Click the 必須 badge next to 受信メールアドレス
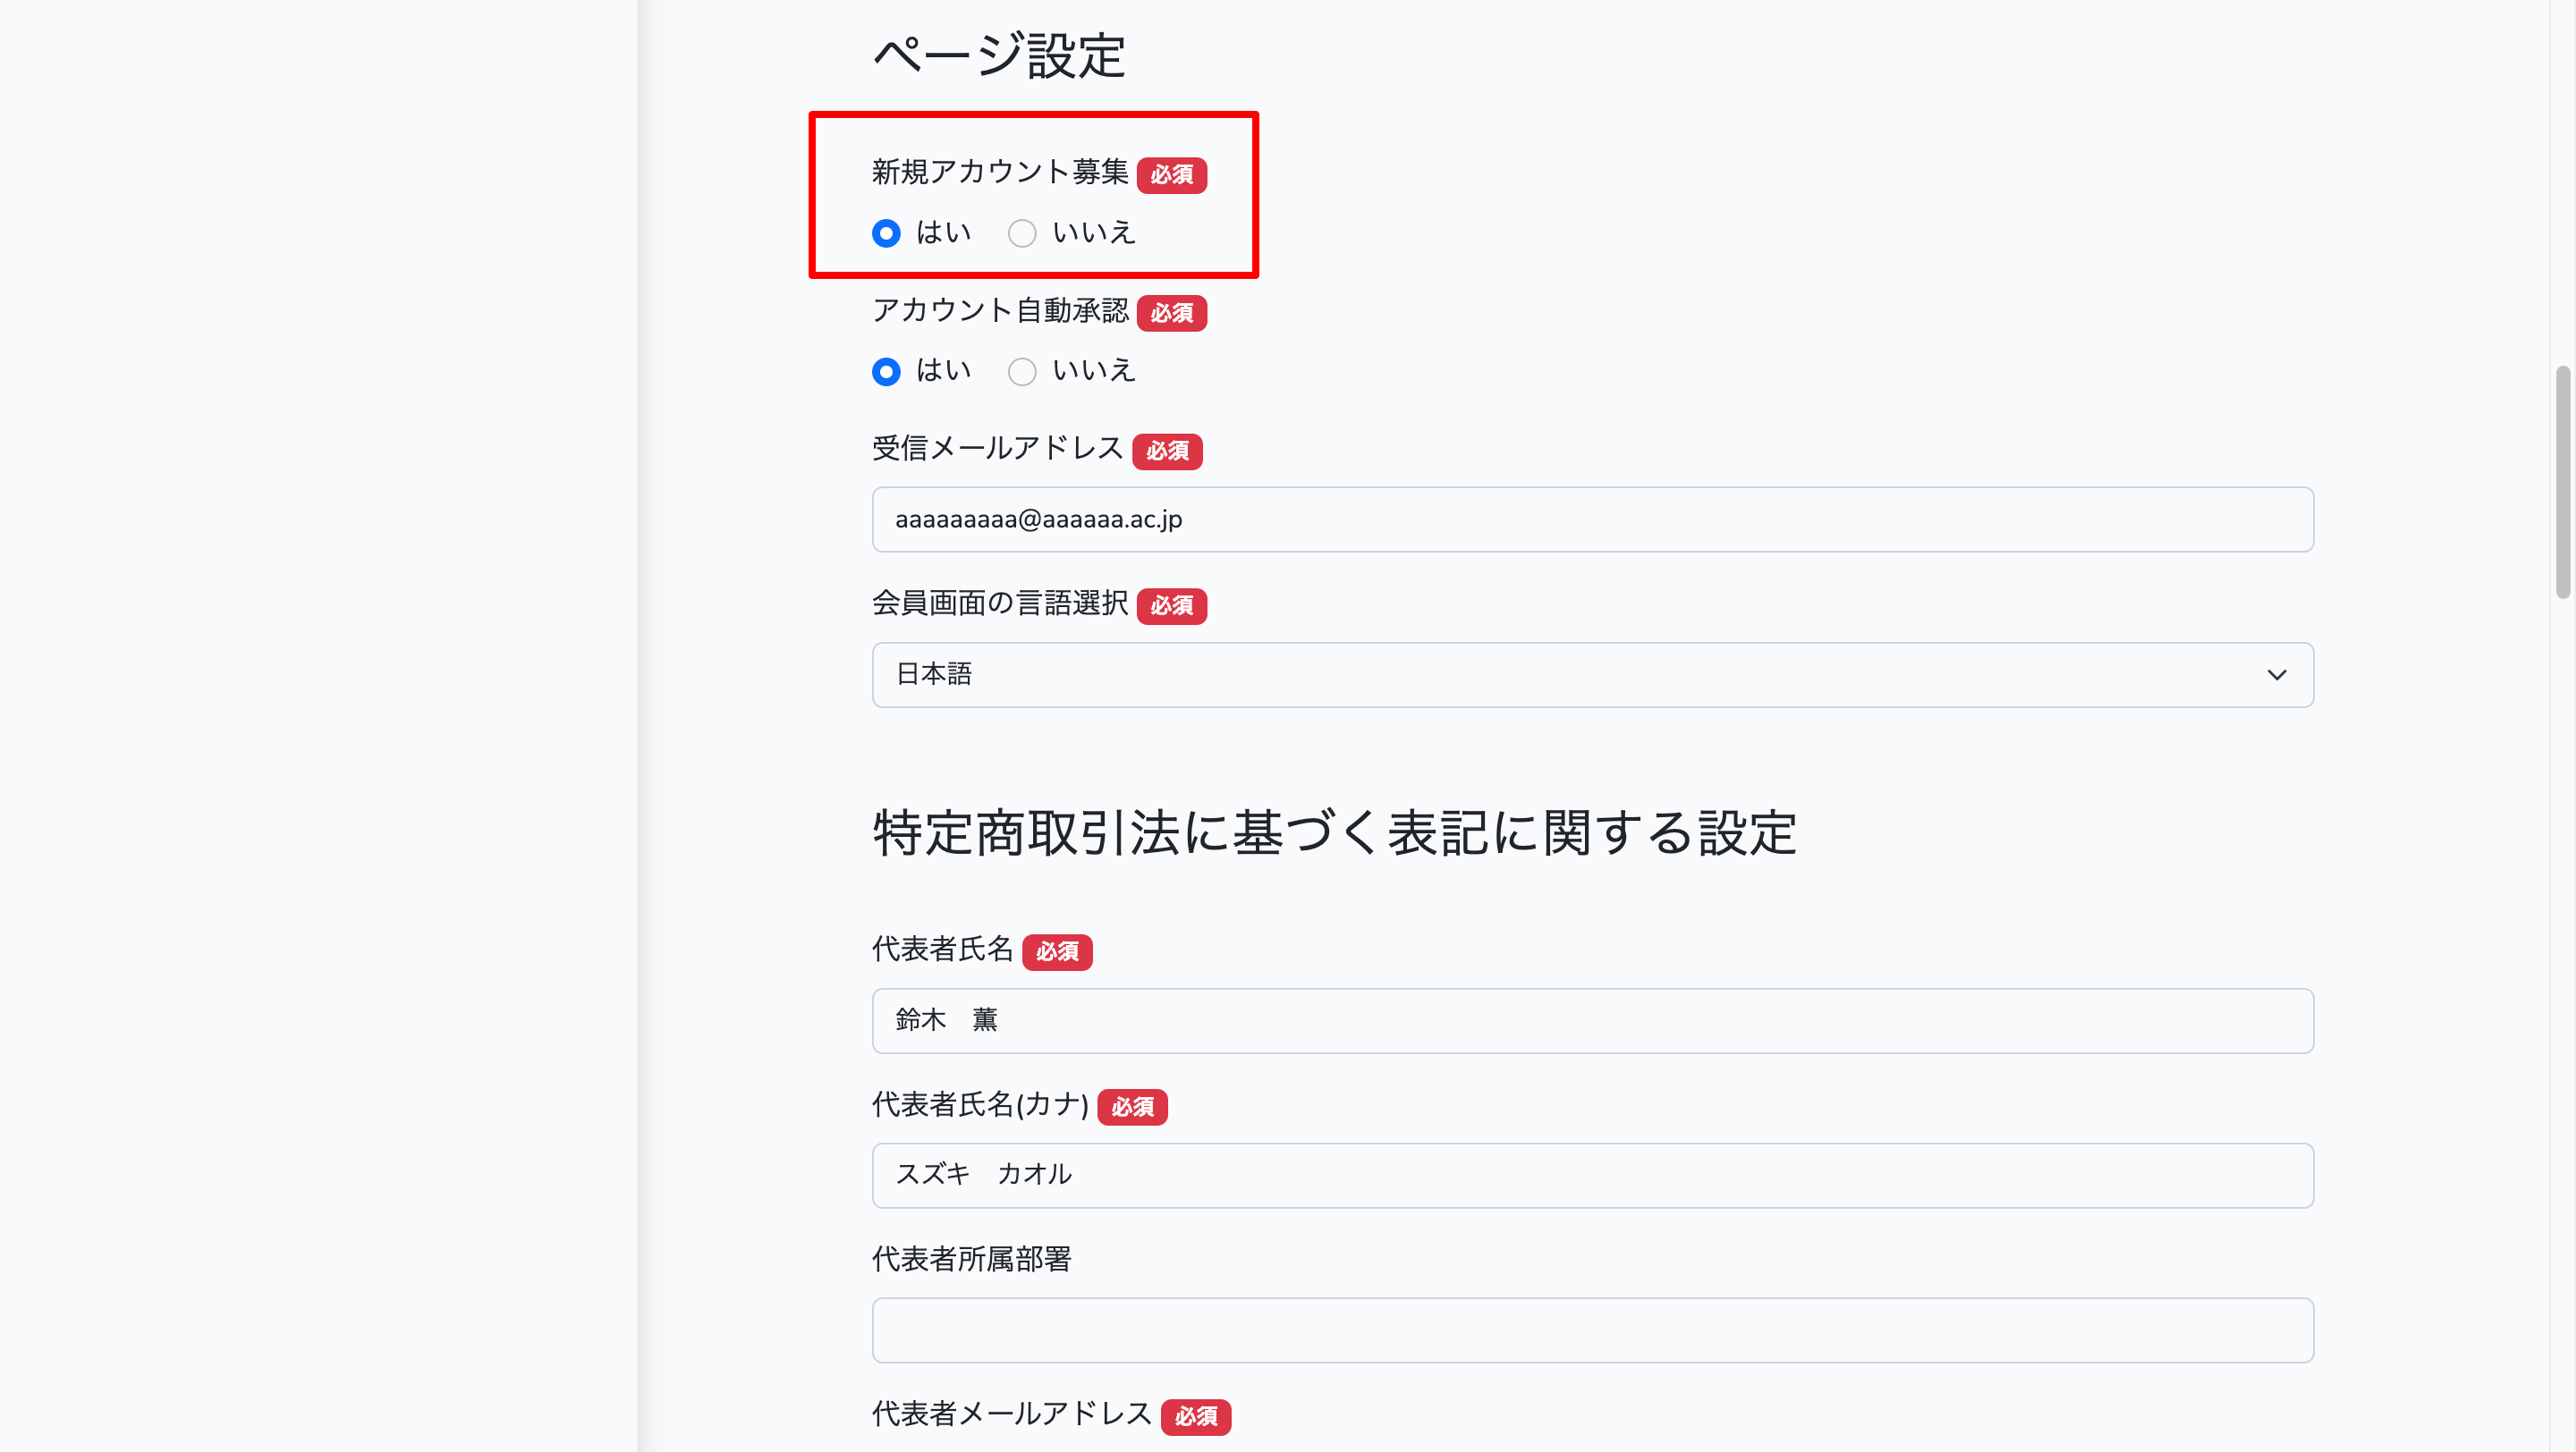This screenshot has width=2576, height=1452. point(1167,451)
